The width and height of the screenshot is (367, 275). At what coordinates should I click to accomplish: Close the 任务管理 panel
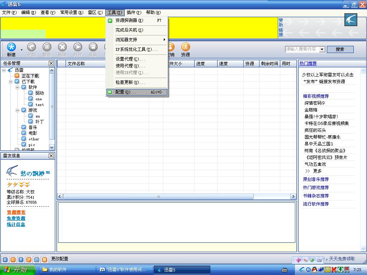pyautogui.click(x=51, y=63)
